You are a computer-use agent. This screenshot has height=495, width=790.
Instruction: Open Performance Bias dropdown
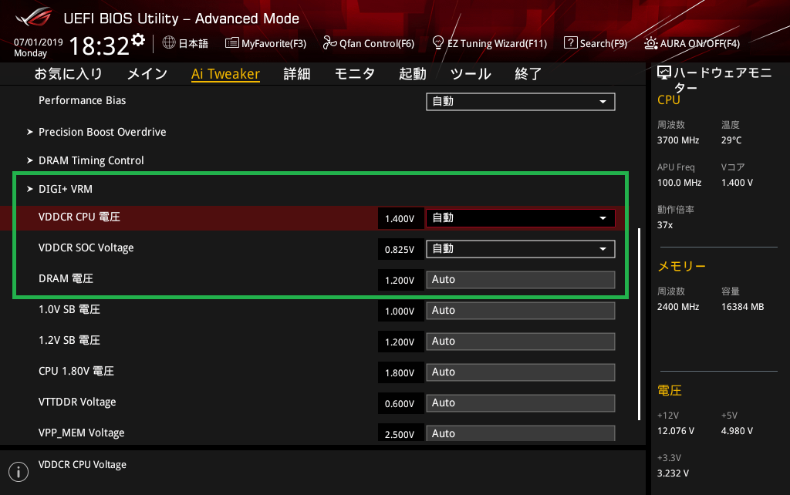(521, 102)
